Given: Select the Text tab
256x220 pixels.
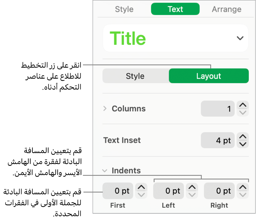Looking at the screenshot, I should point(175,9).
